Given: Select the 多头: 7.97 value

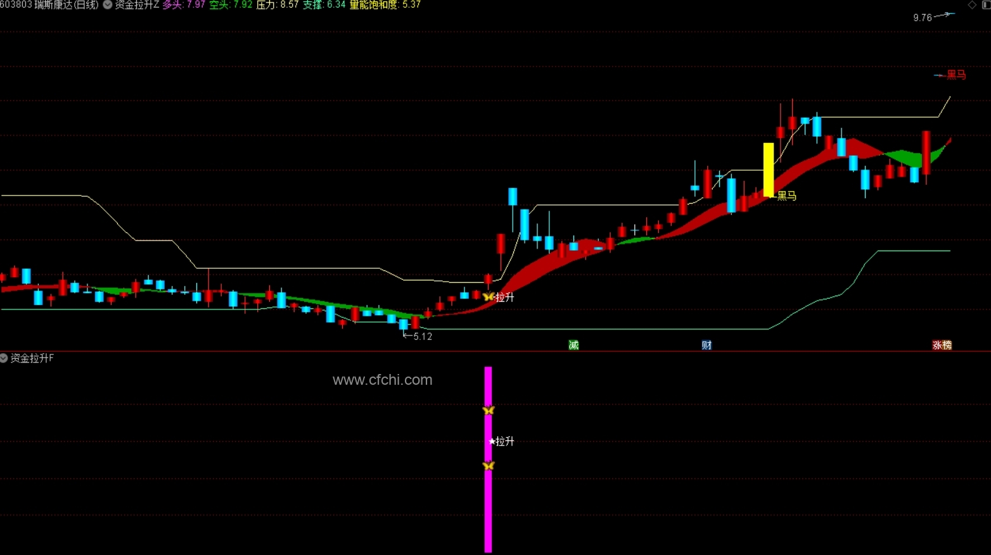Looking at the screenshot, I should (x=184, y=5).
